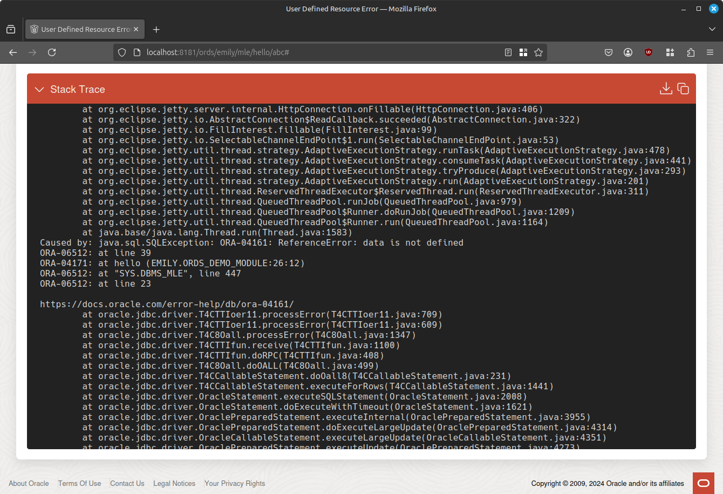Viewport: 723px width, 494px height.
Task: Open the About Oracle footer link
Action: [29, 483]
